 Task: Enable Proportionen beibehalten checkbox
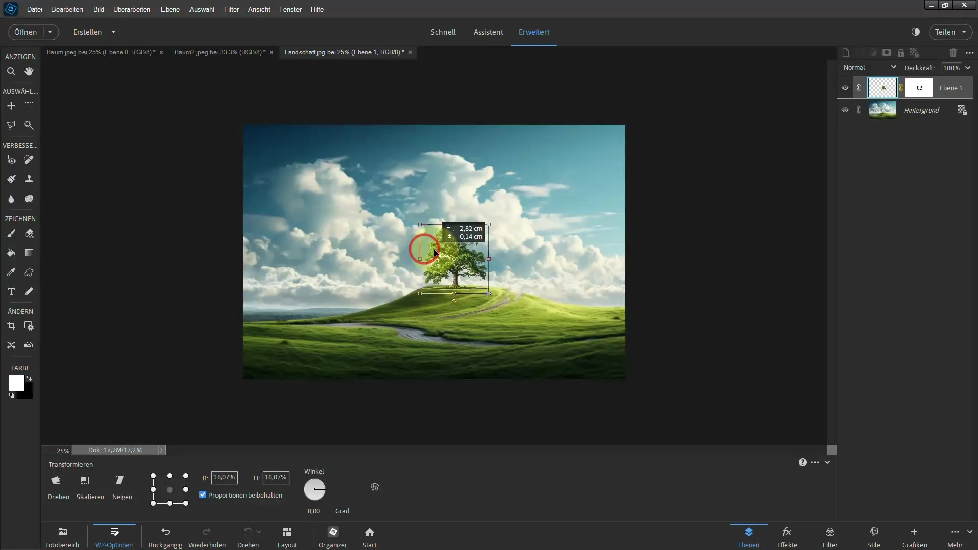point(203,494)
